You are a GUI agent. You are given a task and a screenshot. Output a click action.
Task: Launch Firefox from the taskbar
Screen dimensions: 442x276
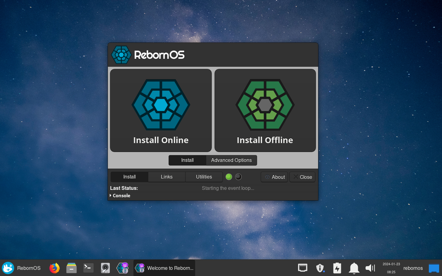55,268
